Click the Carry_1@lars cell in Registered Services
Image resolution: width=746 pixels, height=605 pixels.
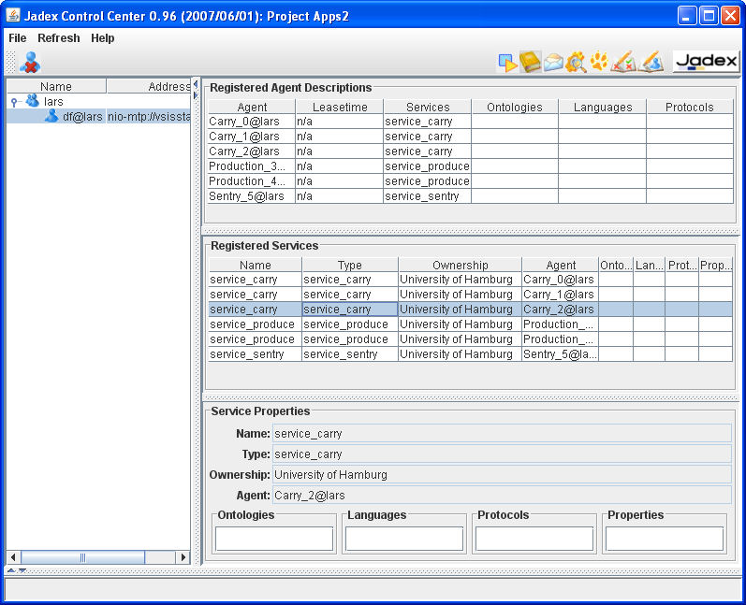click(x=560, y=295)
